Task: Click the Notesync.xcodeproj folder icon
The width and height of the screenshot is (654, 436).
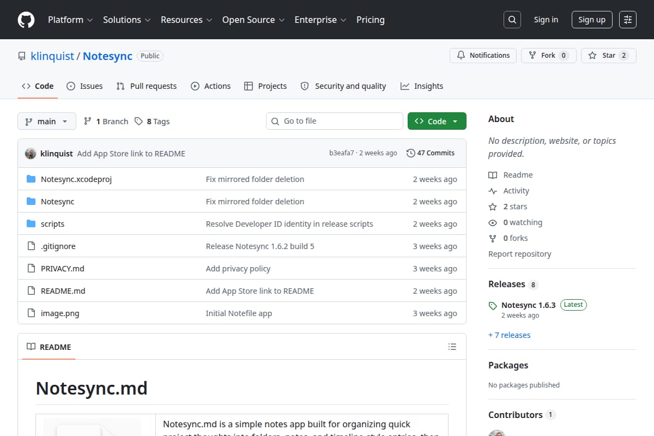Action: [31, 179]
